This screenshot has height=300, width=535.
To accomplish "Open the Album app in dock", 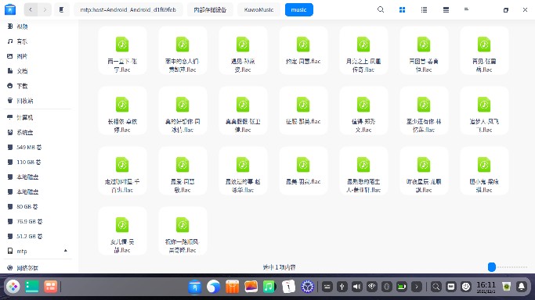I will click(x=251, y=287).
